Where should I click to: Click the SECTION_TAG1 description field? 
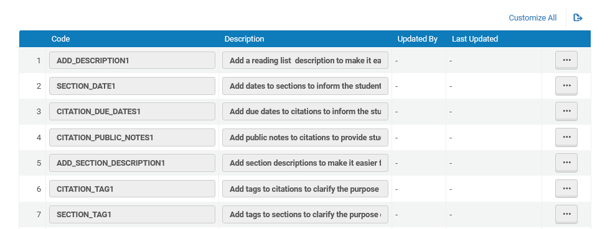tap(305, 215)
